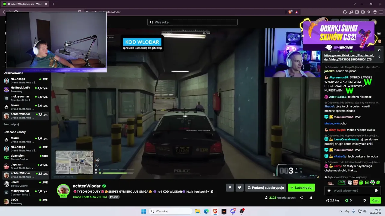Click the Subskrybuj button
The width and height of the screenshot is (385, 216).
[301, 188]
